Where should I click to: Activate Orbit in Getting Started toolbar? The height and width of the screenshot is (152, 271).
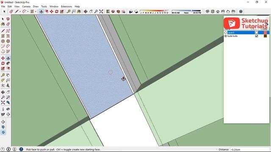click(86, 11)
